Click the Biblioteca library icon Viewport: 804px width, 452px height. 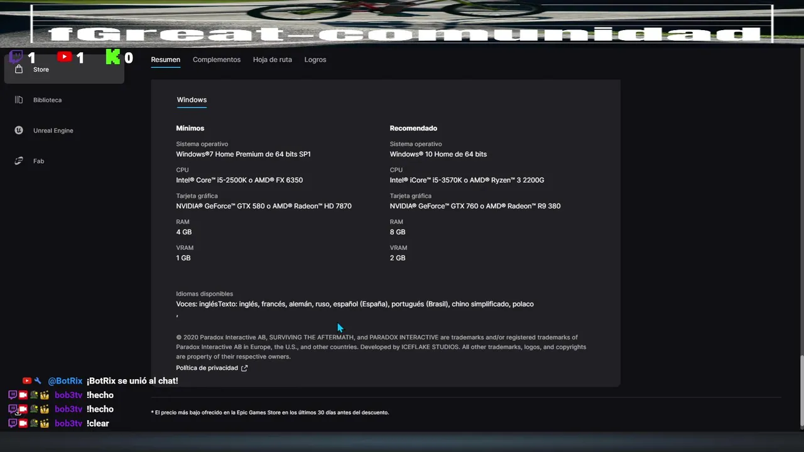point(19,100)
